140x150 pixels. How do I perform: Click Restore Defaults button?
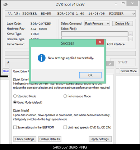coord(50,139)
